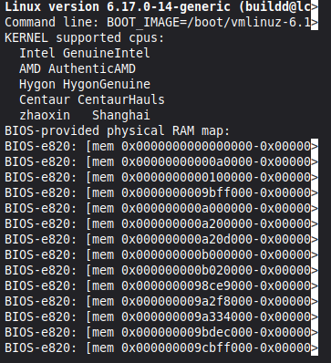Select the zhaoxin Shanghai entry
This screenshot has width=331, height=363.
tap(85, 115)
